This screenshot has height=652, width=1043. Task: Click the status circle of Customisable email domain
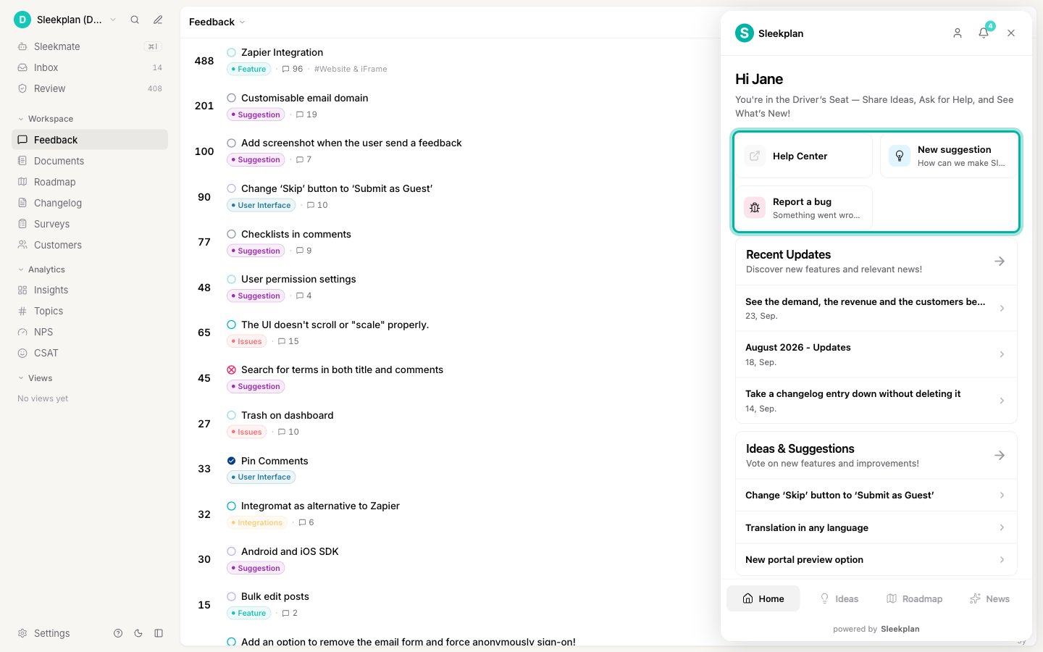tap(232, 98)
